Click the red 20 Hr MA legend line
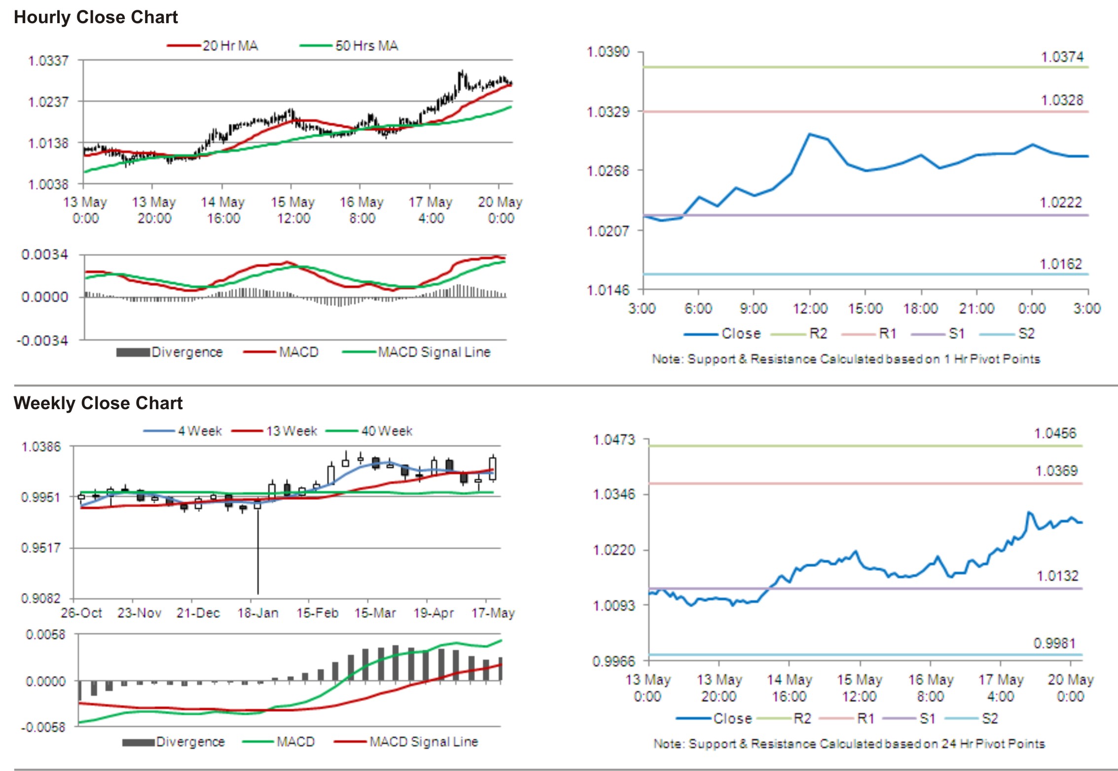This screenshot has height=771, width=1118. (184, 46)
